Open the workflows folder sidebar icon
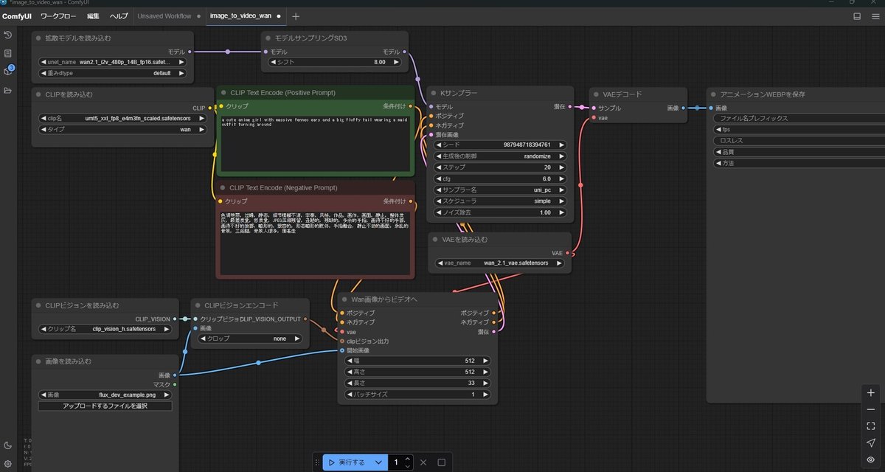The height and width of the screenshot is (472, 885). point(8,90)
